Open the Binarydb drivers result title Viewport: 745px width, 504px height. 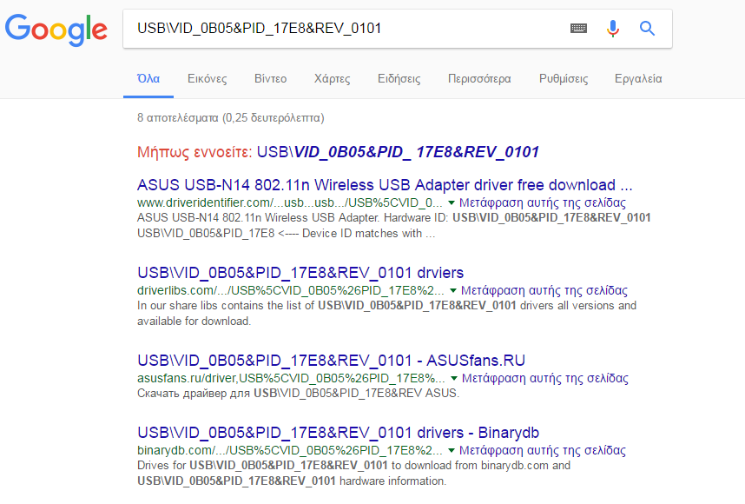338,433
